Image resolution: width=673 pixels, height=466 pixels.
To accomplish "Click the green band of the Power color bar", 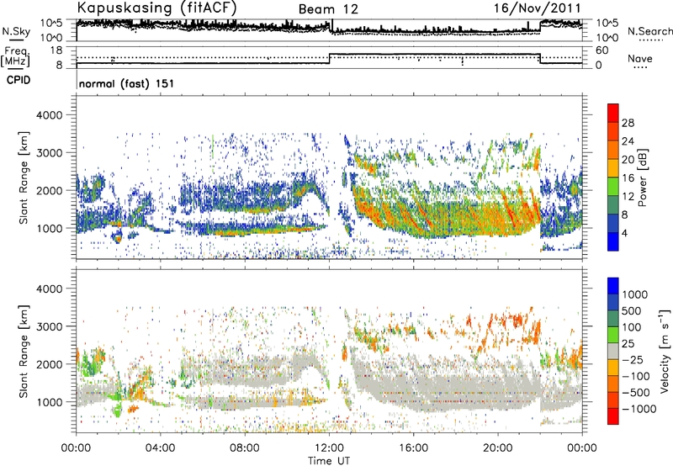I will pyautogui.click(x=613, y=186).
